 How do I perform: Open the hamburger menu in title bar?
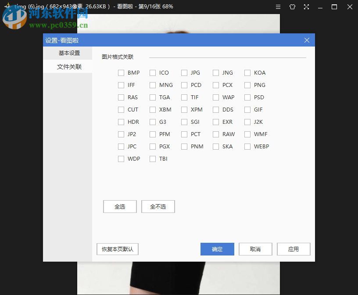[278, 7]
